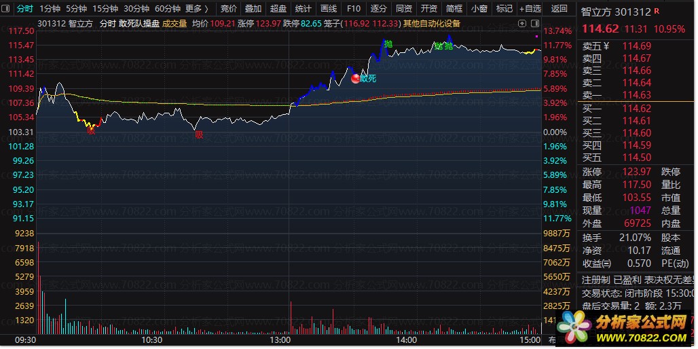This screenshot has height=349, width=698.
Task: Click the 敢死队操盘 indicator name
Action: pyautogui.click(x=139, y=24)
